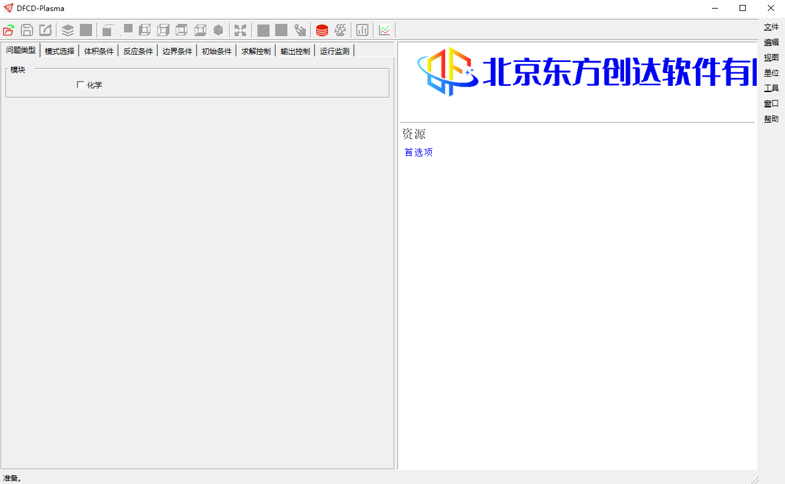
Task: Select the 求解控制 tab
Action: click(x=256, y=52)
